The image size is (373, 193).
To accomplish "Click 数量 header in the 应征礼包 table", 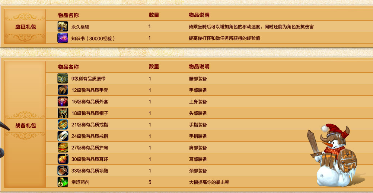I will click(x=154, y=15).
